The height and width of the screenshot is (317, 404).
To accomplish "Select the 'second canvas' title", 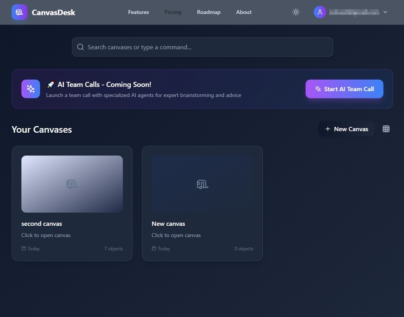I will pyautogui.click(x=42, y=224).
